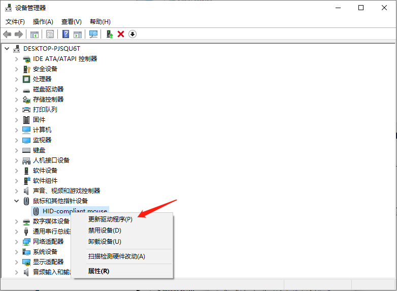Screen dimensions: 397x291
Task: Expand the 显示适配器 node arrow
Action: pos(16,262)
